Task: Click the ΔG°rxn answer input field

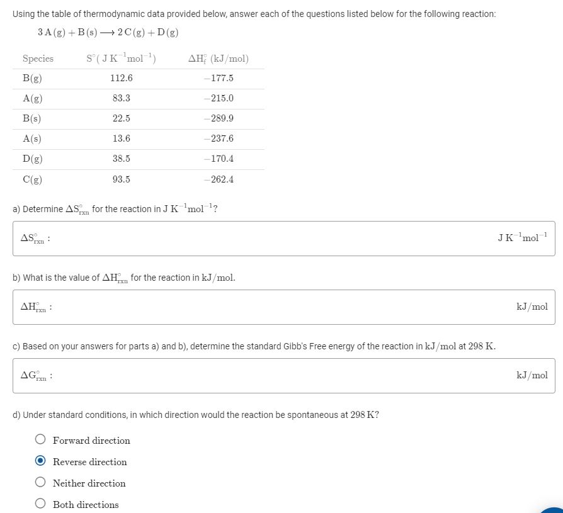Action: [x=283, y=375]
